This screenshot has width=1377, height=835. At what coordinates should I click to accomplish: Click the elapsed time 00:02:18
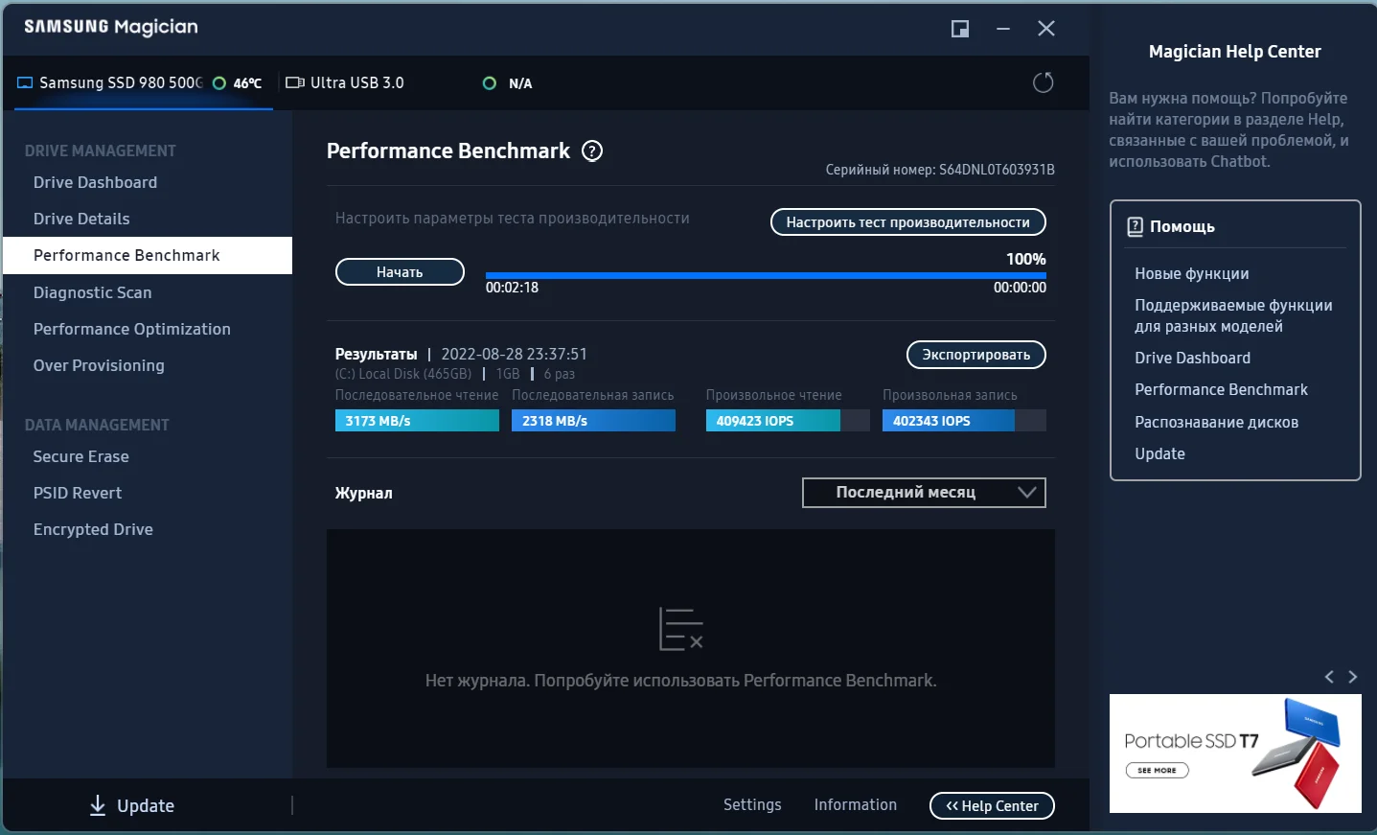click(x=512, y=288)
